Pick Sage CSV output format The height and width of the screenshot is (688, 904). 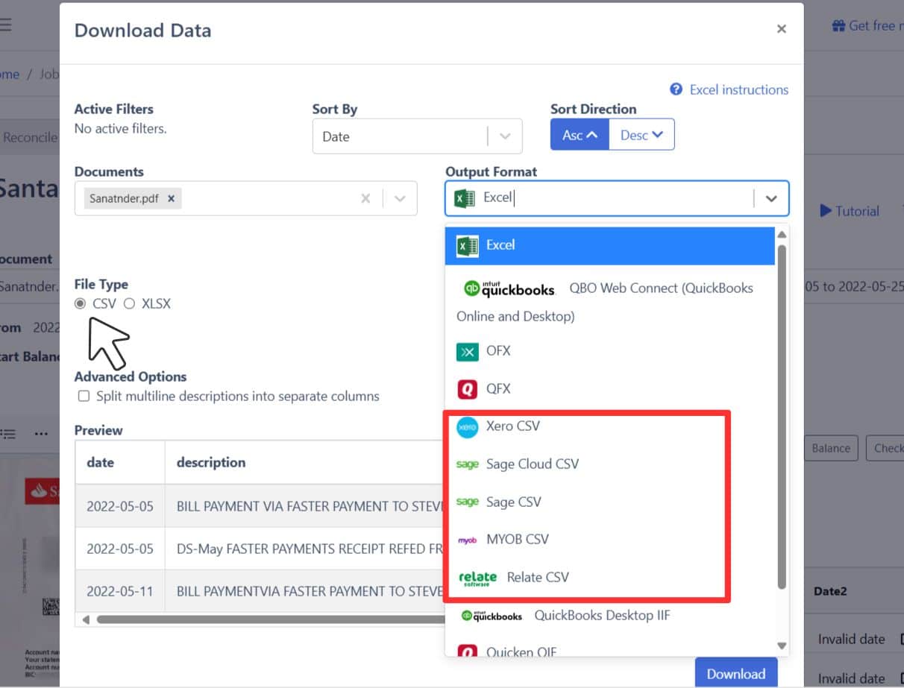(609, 502)
